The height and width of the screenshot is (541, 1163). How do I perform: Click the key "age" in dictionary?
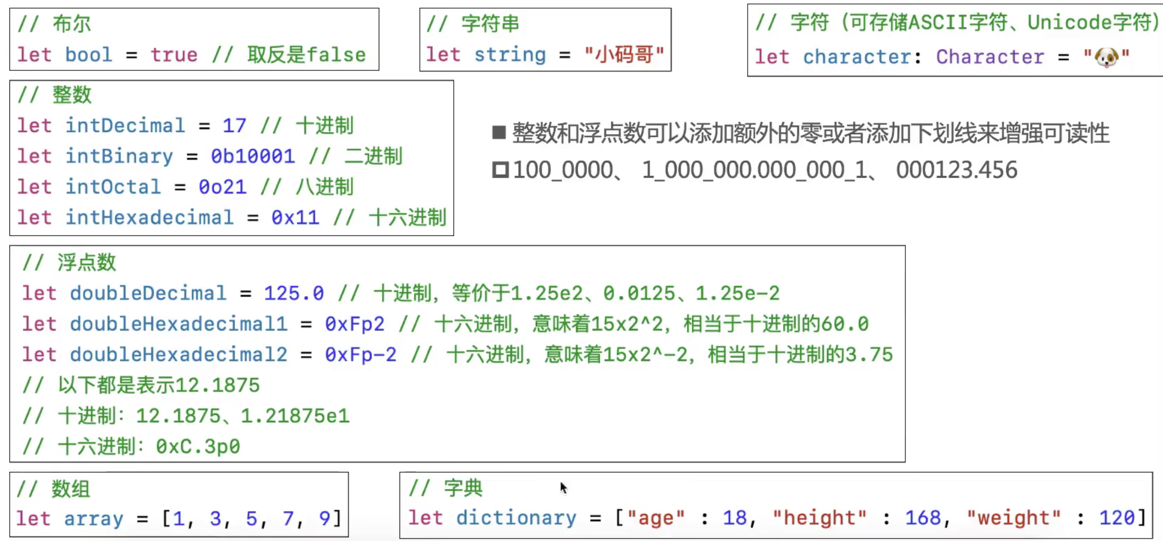coord(656,518)
